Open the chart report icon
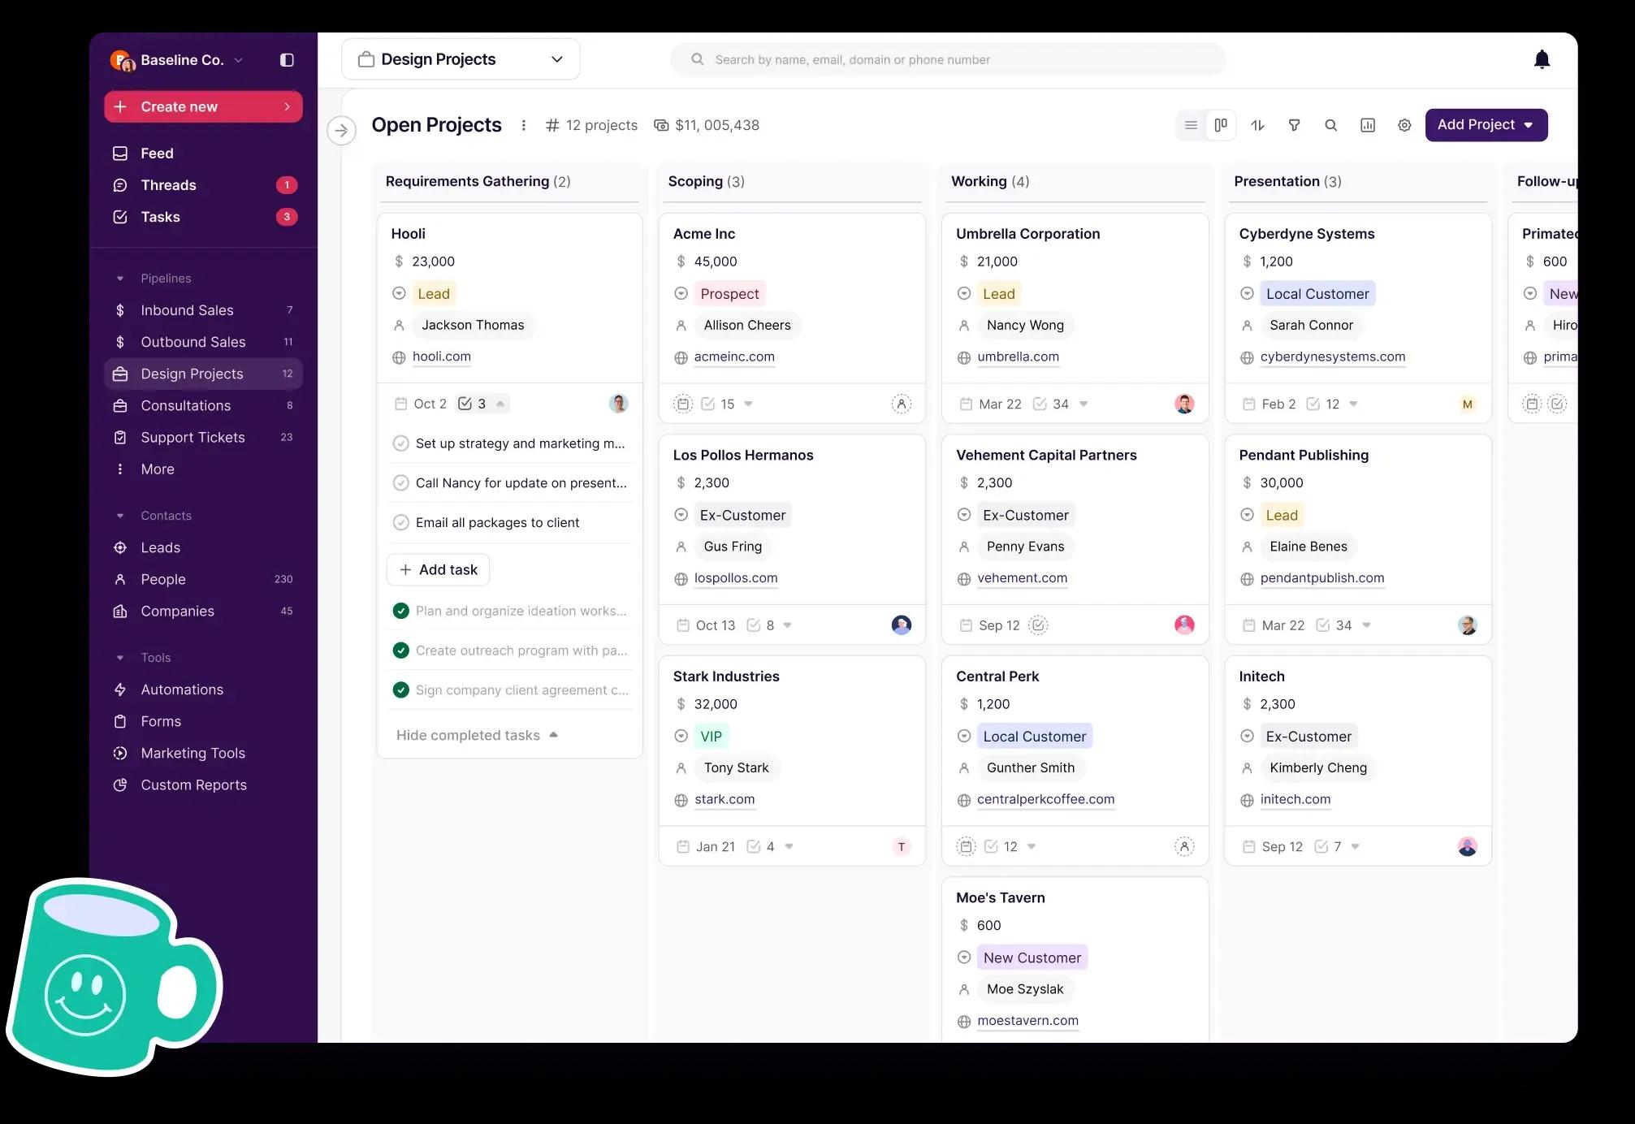This screenshot has width=1635, height=1124. coord(1368,125)
